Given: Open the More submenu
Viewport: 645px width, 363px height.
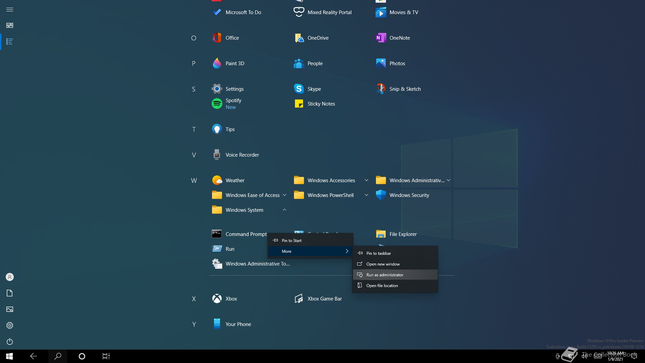Looking at the screenshot, I should pos(310,251).
